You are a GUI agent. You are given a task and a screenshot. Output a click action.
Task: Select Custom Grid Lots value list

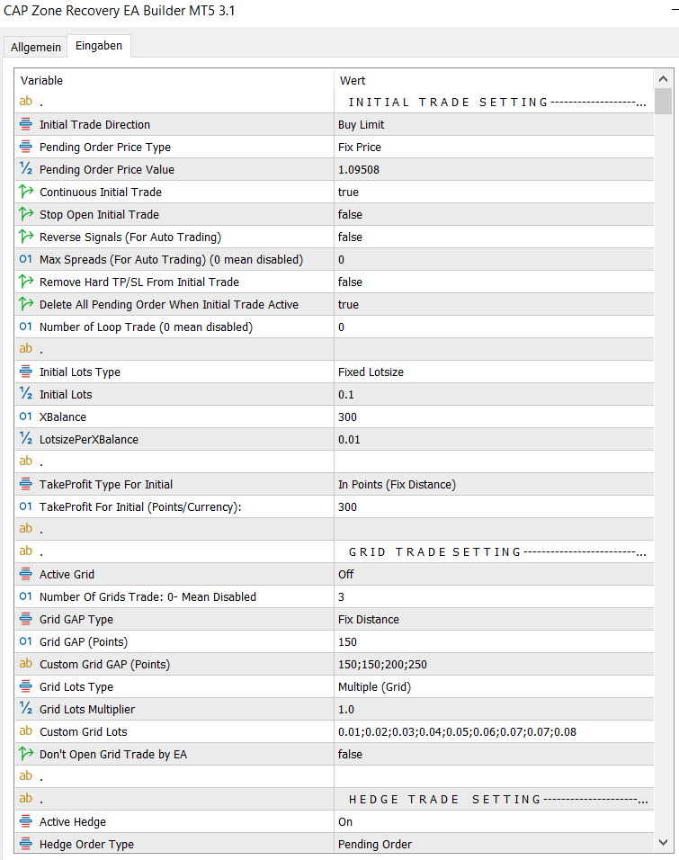(x=494, y=731)
